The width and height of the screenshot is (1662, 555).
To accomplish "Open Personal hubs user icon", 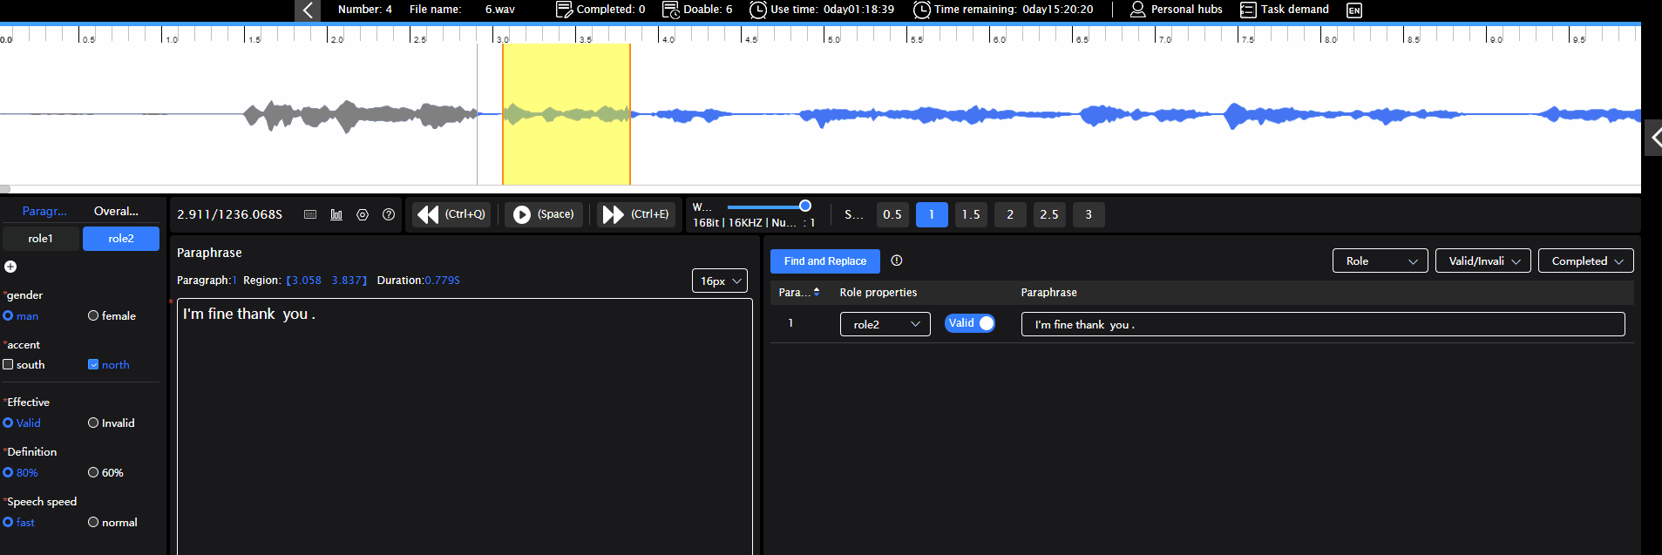I will [1138, 10].
